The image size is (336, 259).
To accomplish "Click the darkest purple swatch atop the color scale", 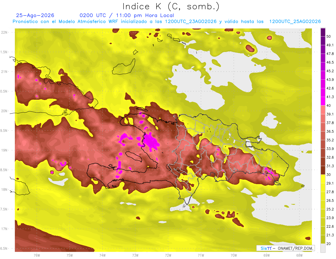I will 323,33.
